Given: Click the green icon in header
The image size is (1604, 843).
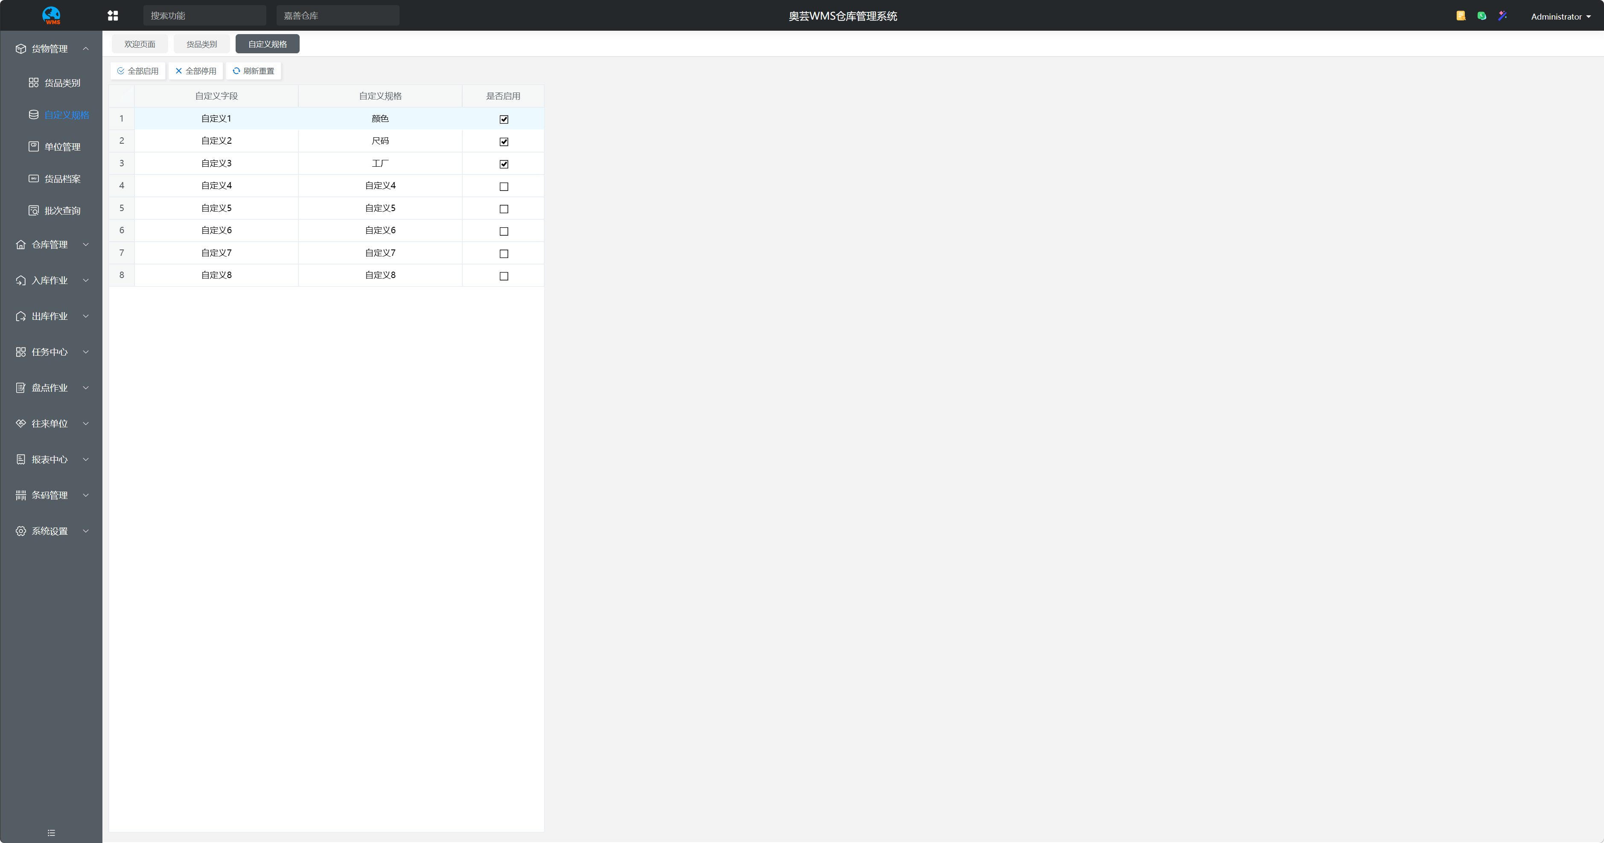Looking at the screenshot, I should (x=1482, y=15).
